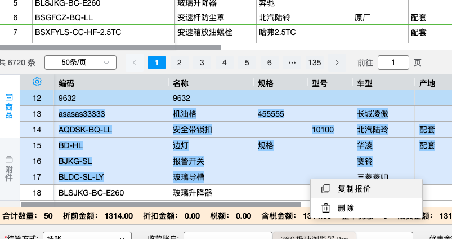Viewport: 452px width, 239px height.
Task: Select row with code AQDSK-BQ-LL
Action: point(85,130)
